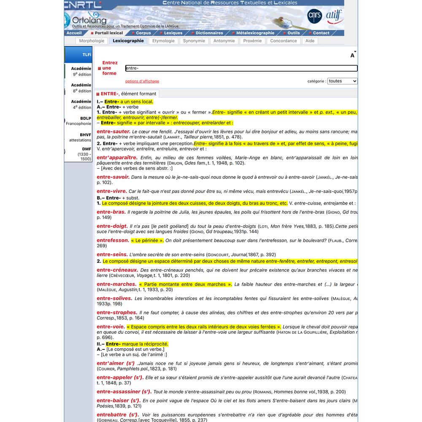Click the red 'entre-voie.' entry
This screenshot has width=422, height=422.
111,327
